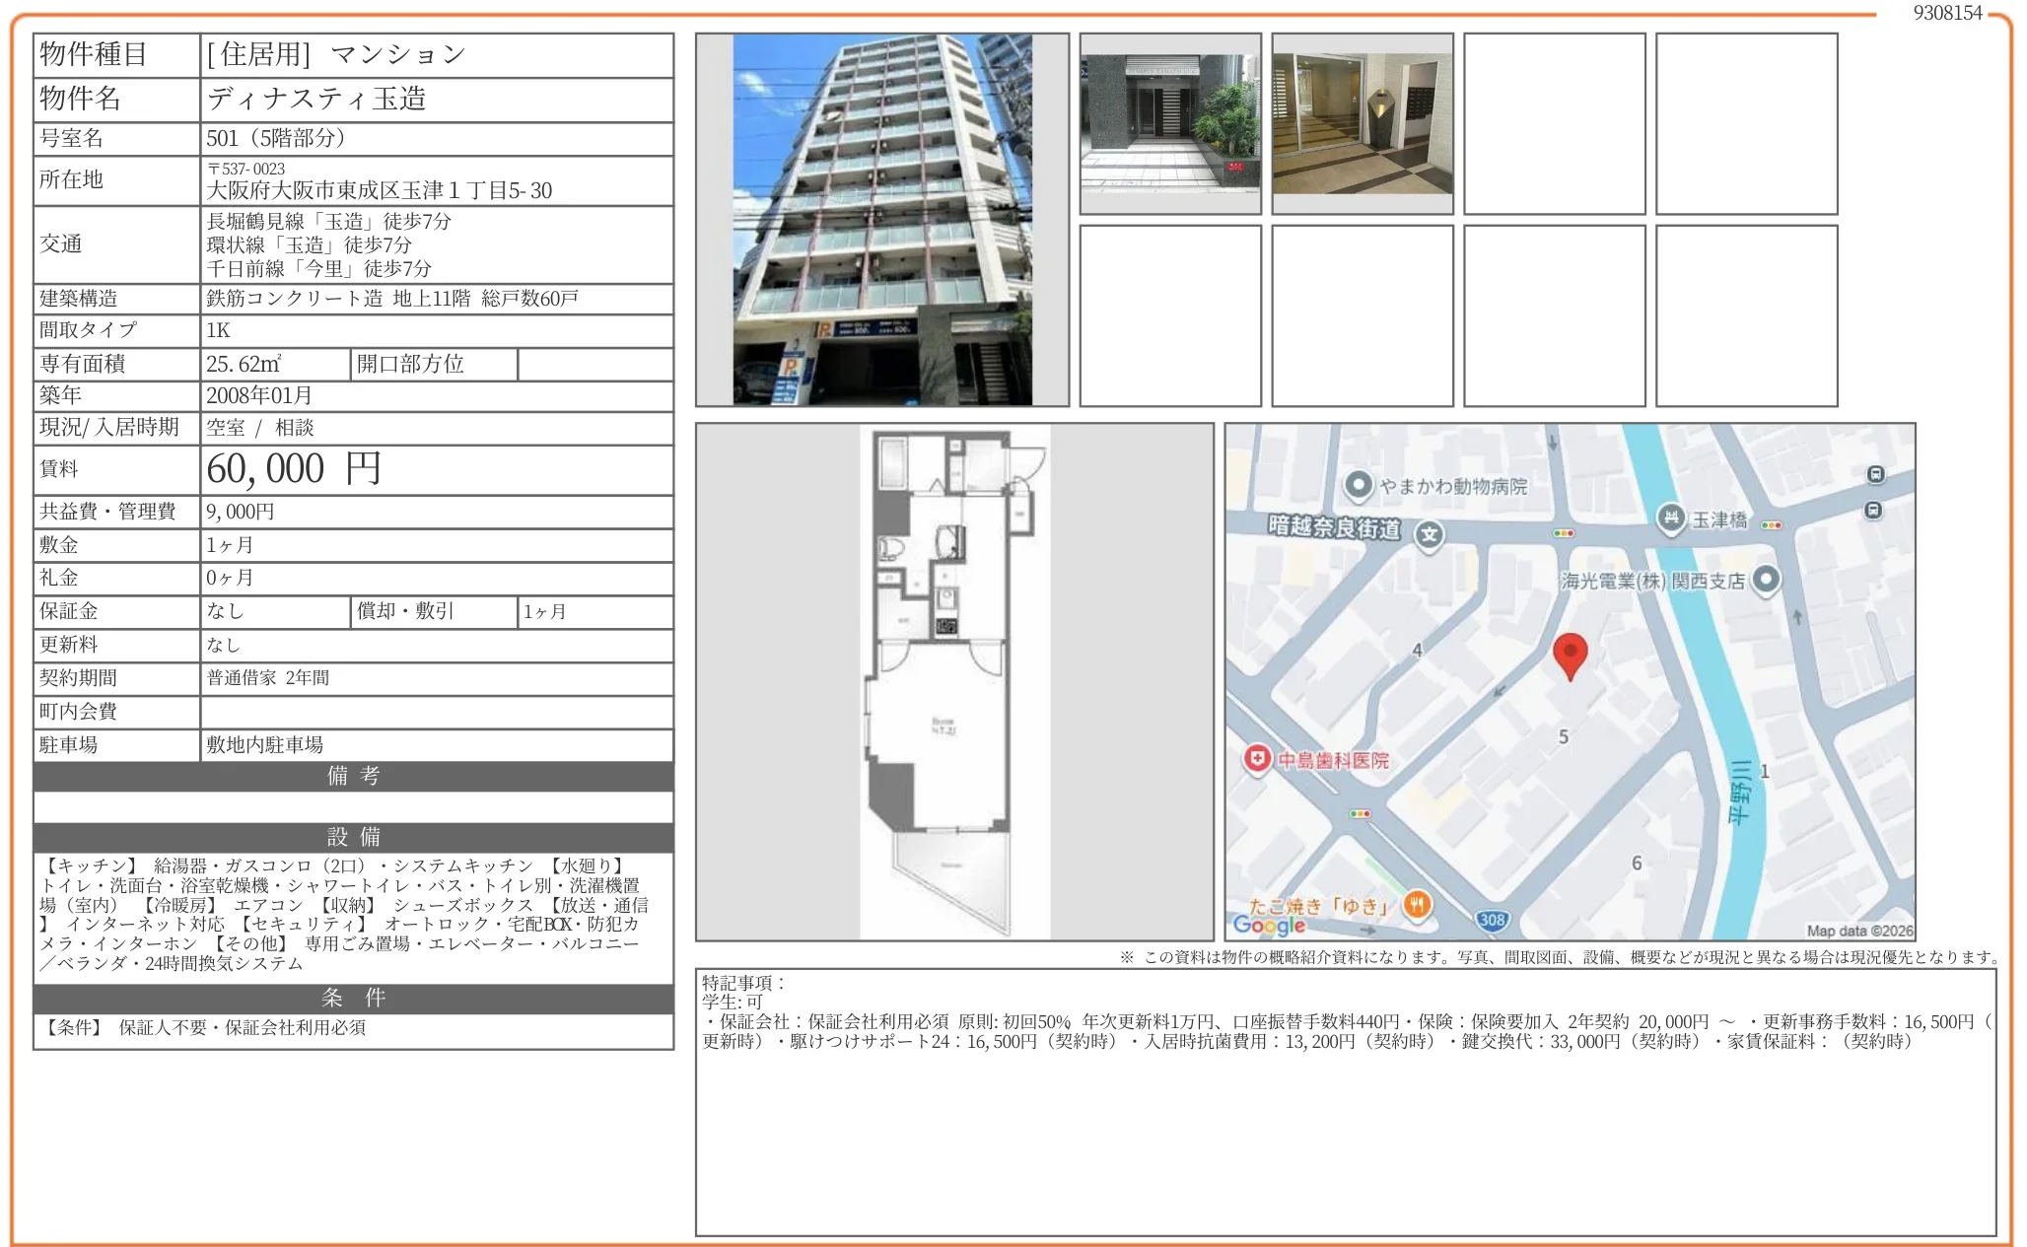Open the entrance photo thumbnail

click(1170, 123)
